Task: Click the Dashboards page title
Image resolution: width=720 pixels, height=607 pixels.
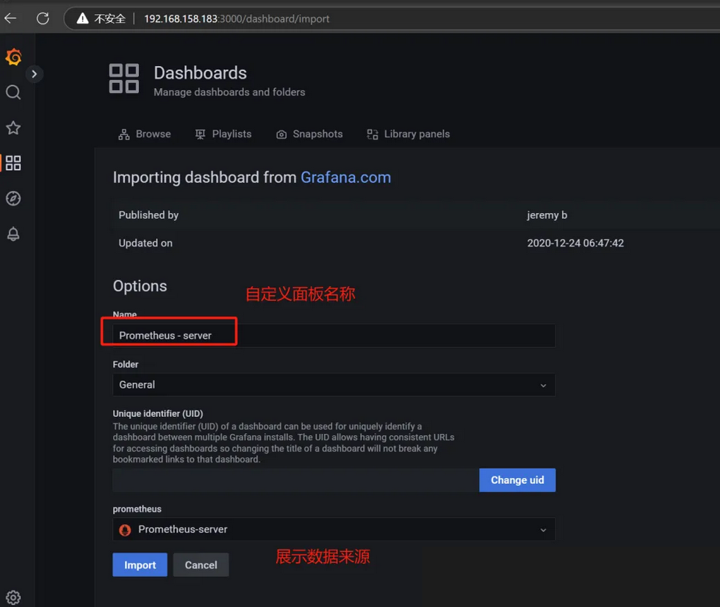Action: (200, 73)
